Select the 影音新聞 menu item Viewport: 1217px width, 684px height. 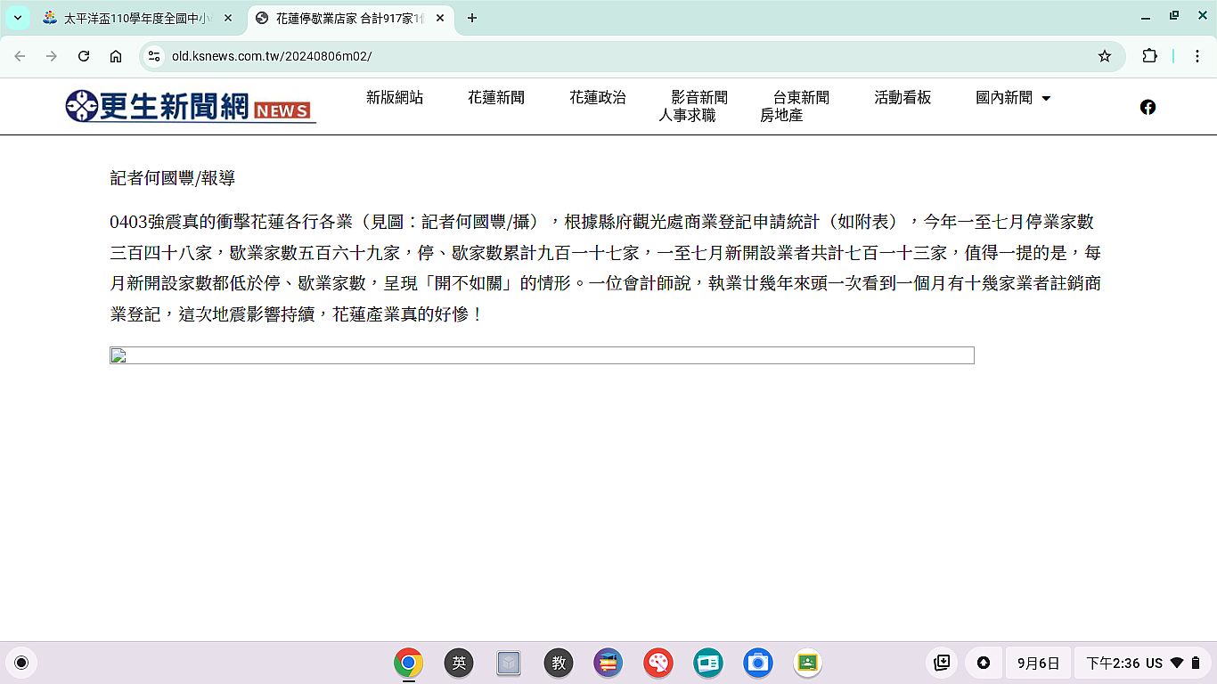(699, 98)
